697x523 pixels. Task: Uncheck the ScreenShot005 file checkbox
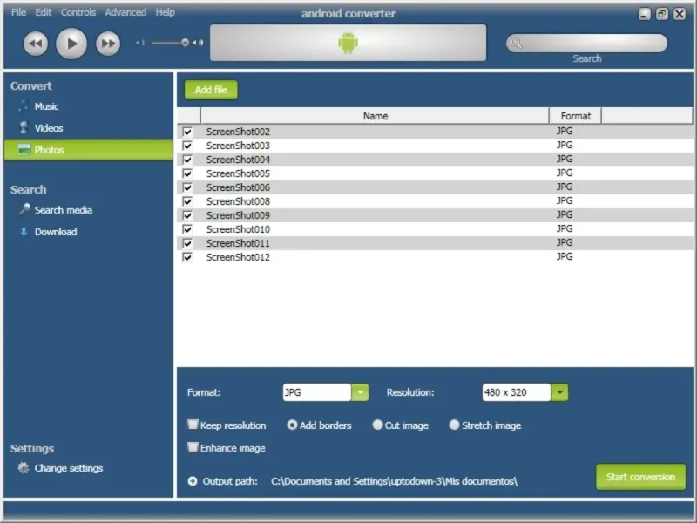coord(187,173)
